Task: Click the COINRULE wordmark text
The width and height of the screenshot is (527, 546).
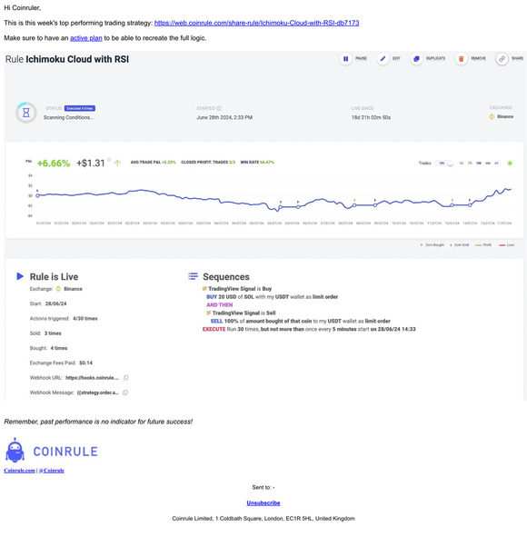Action: tap(65, 452)
